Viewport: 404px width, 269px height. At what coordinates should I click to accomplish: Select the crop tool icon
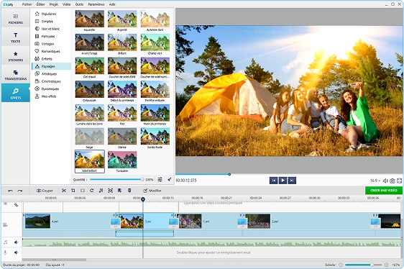[73, 191]
